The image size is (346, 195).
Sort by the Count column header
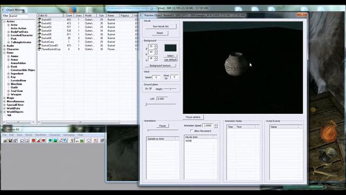69,16
